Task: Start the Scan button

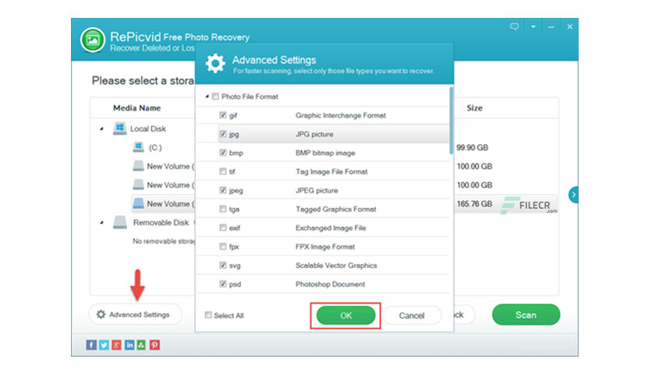Action: coord(526,315)
